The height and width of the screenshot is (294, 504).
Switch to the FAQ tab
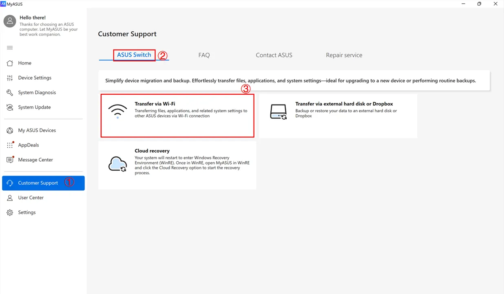[204, 55]
